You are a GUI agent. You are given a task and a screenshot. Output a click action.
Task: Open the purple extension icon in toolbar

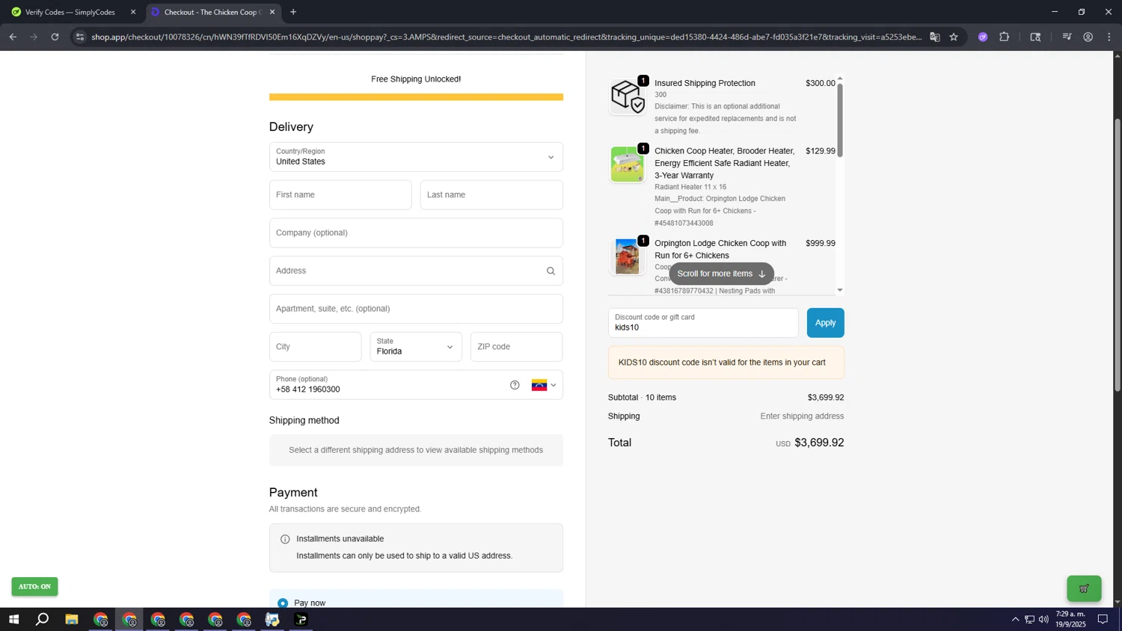coord(983,37)
